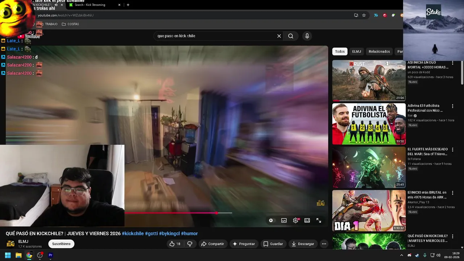The height and width of the screenshot is (261, 464).
Task: Open the Windows Start menu
Action: (x=8, y=255)
